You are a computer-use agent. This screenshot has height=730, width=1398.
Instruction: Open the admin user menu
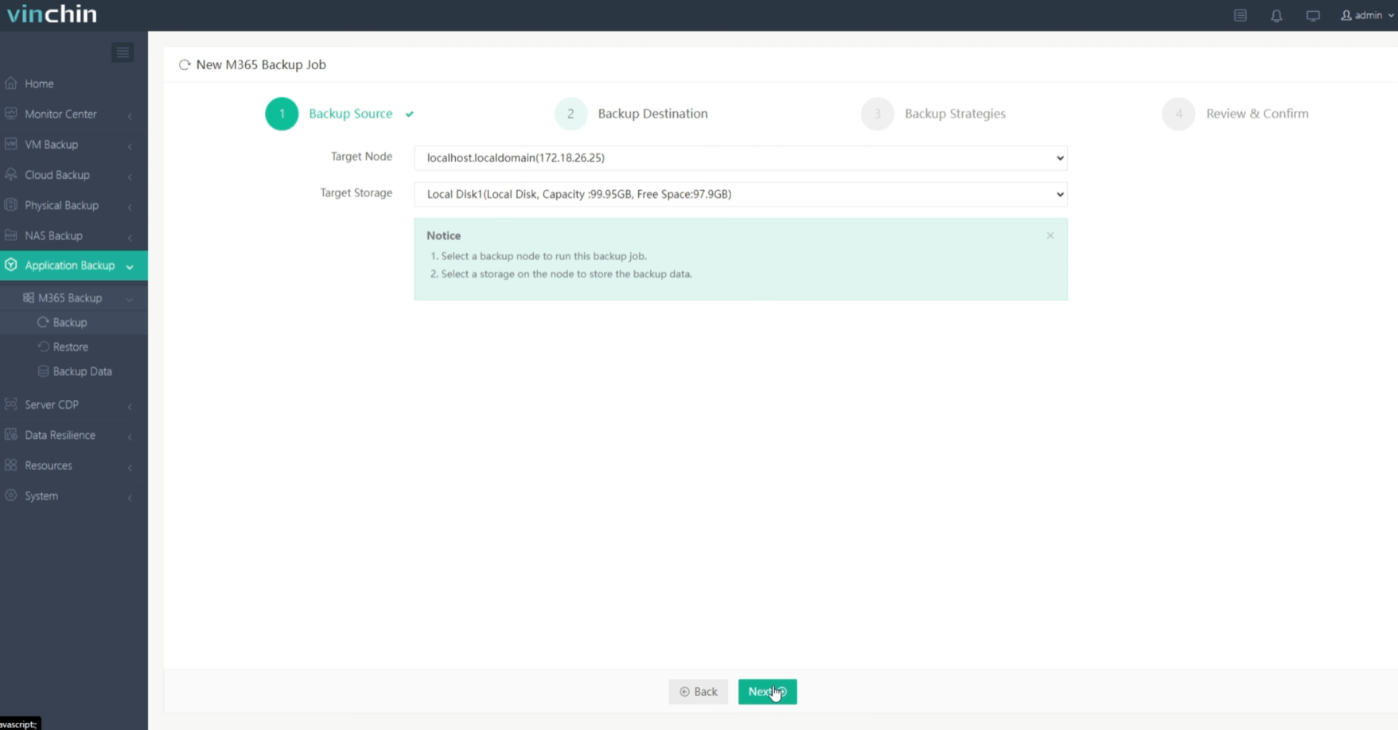click(1367, 15)
